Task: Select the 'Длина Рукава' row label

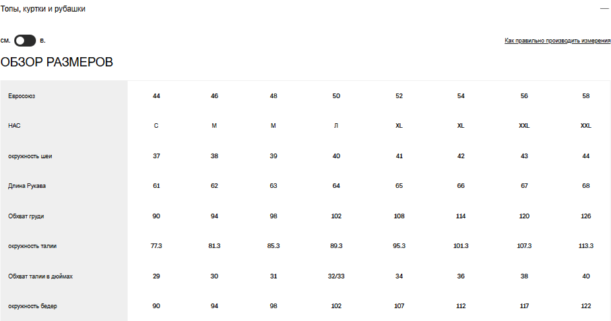Action: coord(27,186)
